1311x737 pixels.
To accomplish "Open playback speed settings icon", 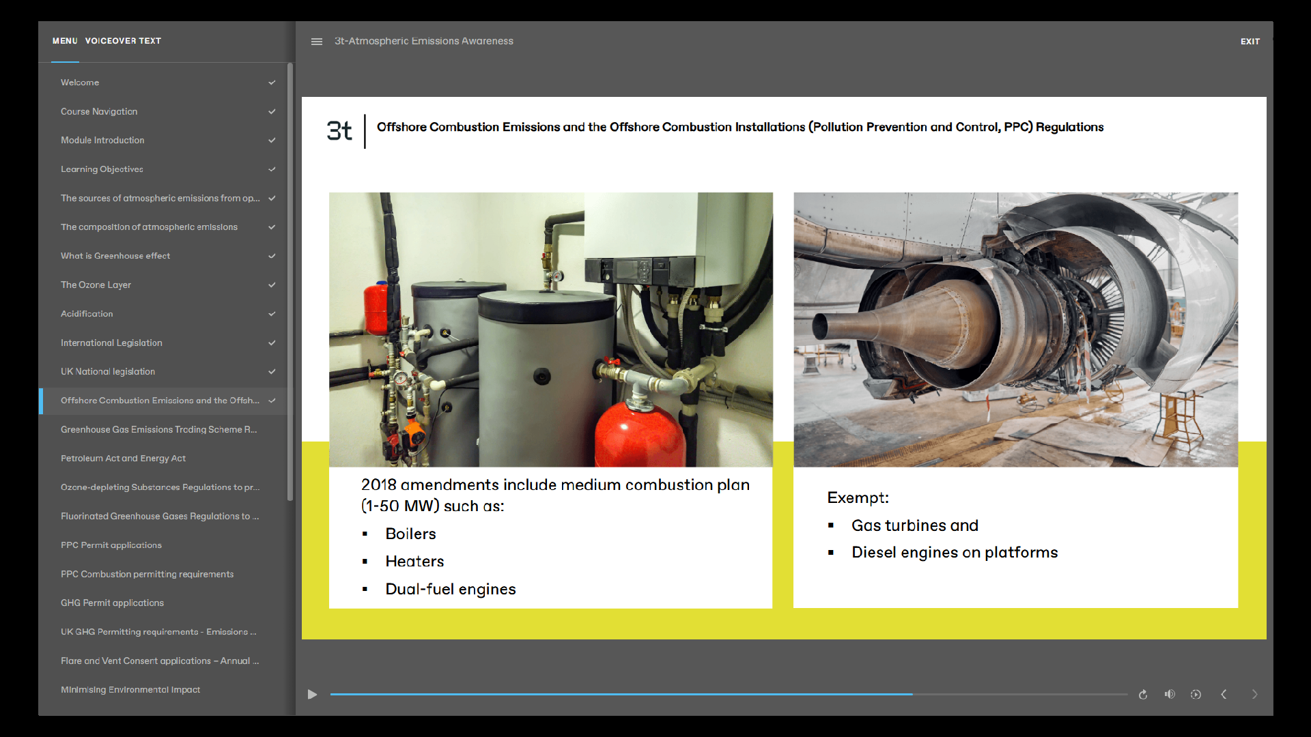I will [1196, 694].
